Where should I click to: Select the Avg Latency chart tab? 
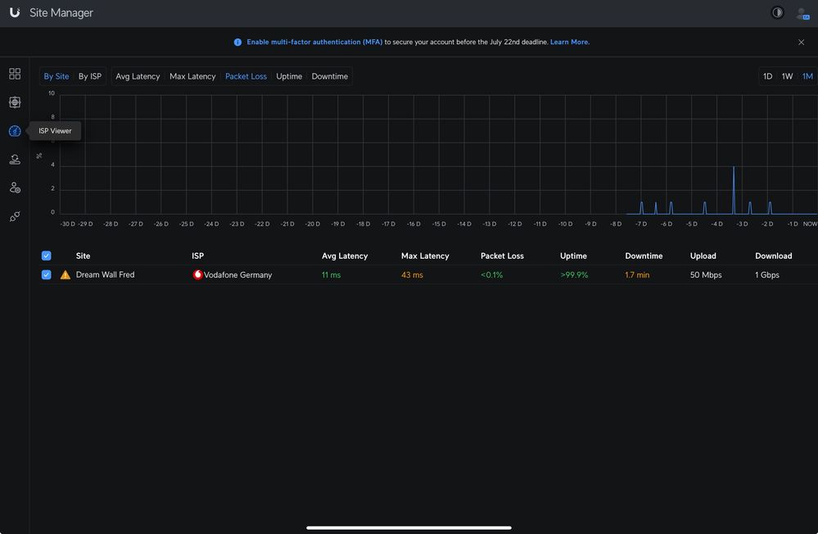138,76
